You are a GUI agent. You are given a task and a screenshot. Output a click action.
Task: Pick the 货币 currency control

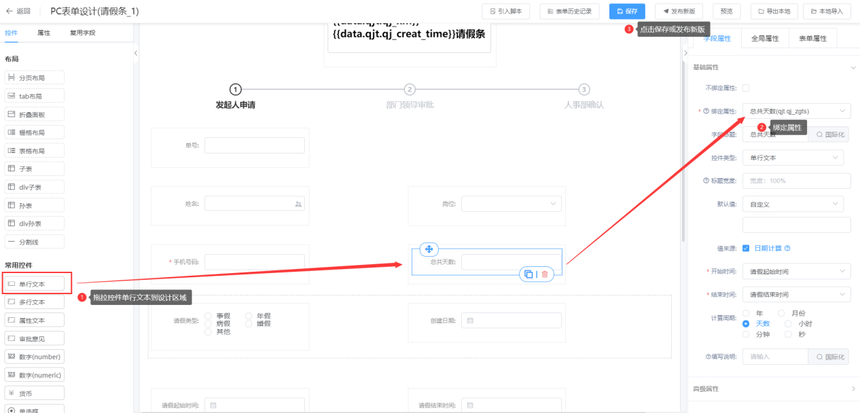pyautogui.click(x=35, y=393)
